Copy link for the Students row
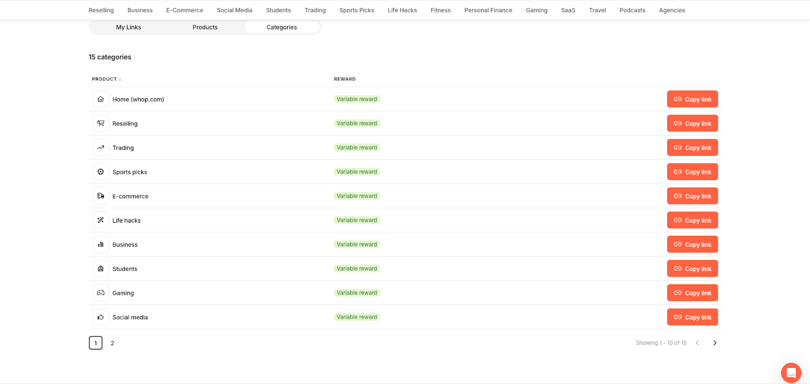Screen dimensions: 810x384 (x=693, y=269)
